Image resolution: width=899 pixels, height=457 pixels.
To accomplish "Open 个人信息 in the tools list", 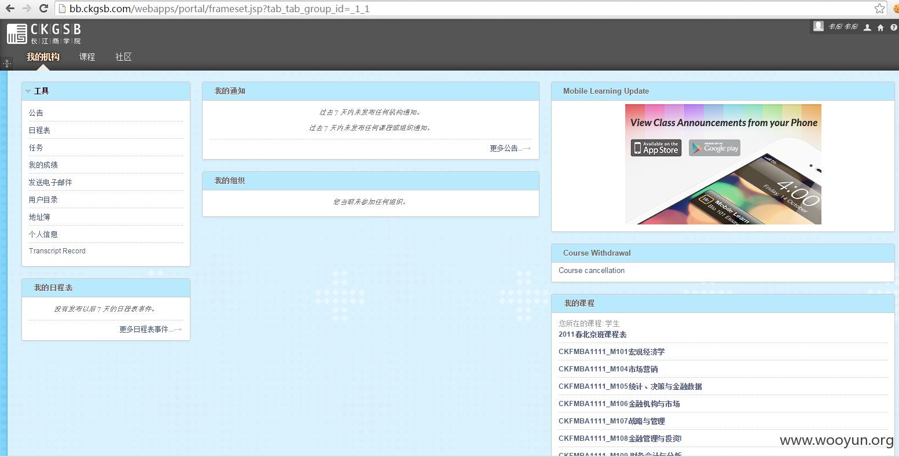I will click(43, 234).
